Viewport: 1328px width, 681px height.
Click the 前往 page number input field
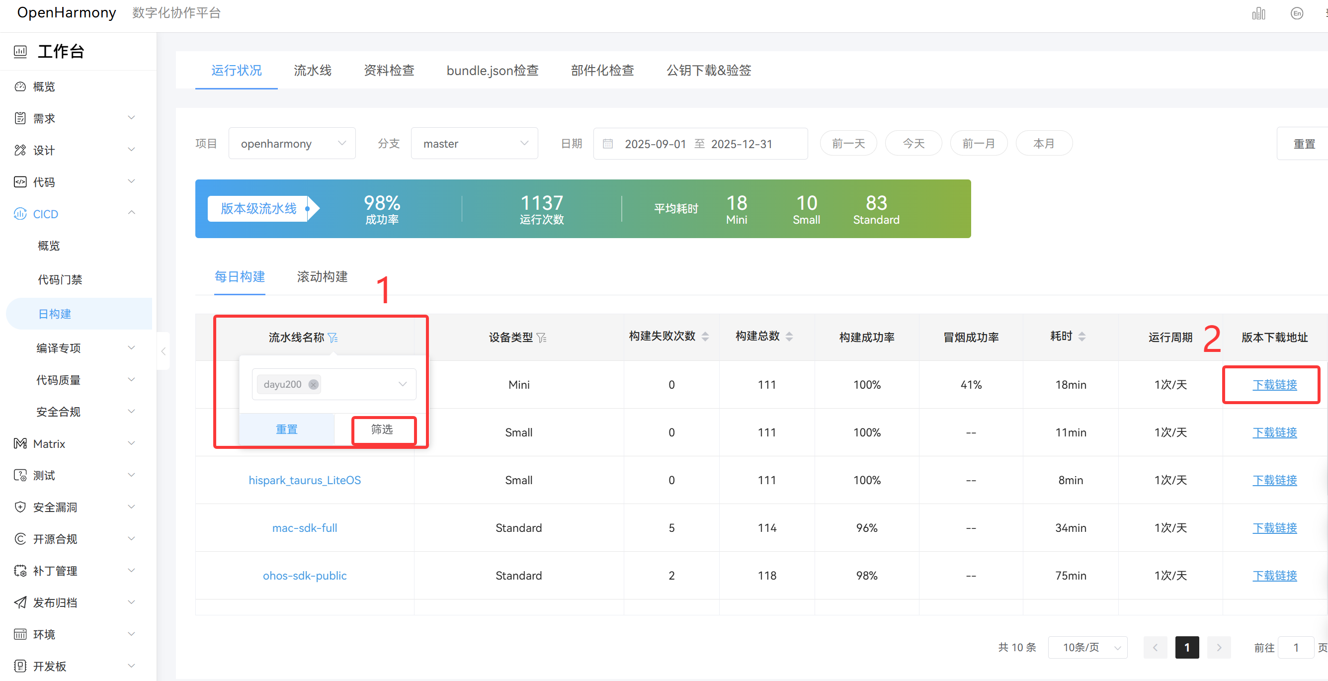pyautogui.click(x=1295, y=648)
